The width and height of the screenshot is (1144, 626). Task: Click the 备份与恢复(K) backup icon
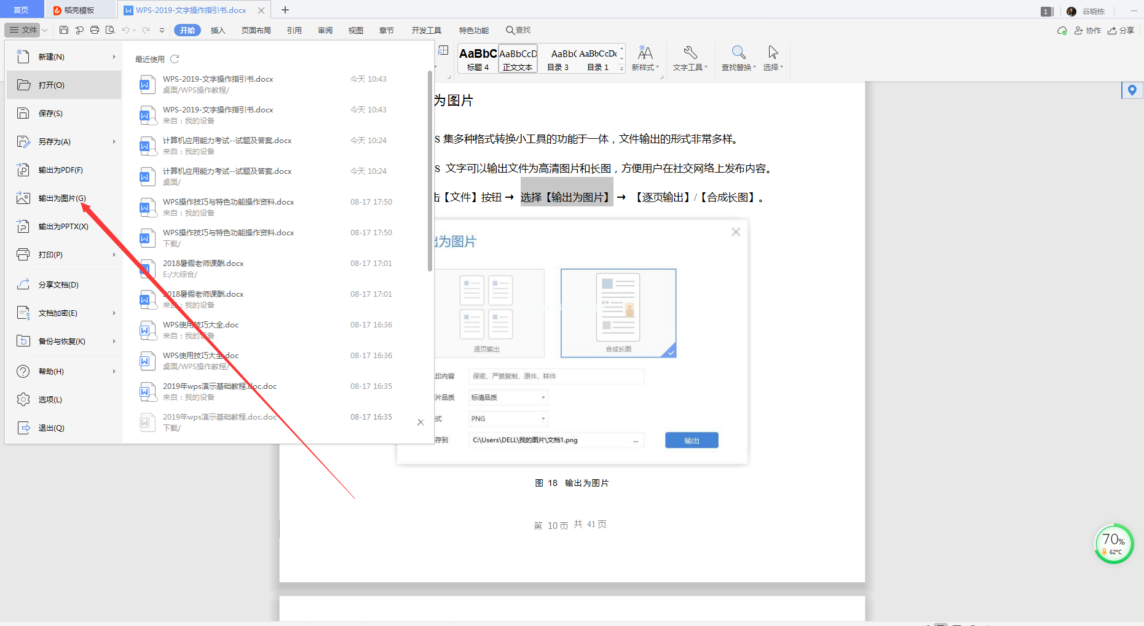click(x=23, y=341)
